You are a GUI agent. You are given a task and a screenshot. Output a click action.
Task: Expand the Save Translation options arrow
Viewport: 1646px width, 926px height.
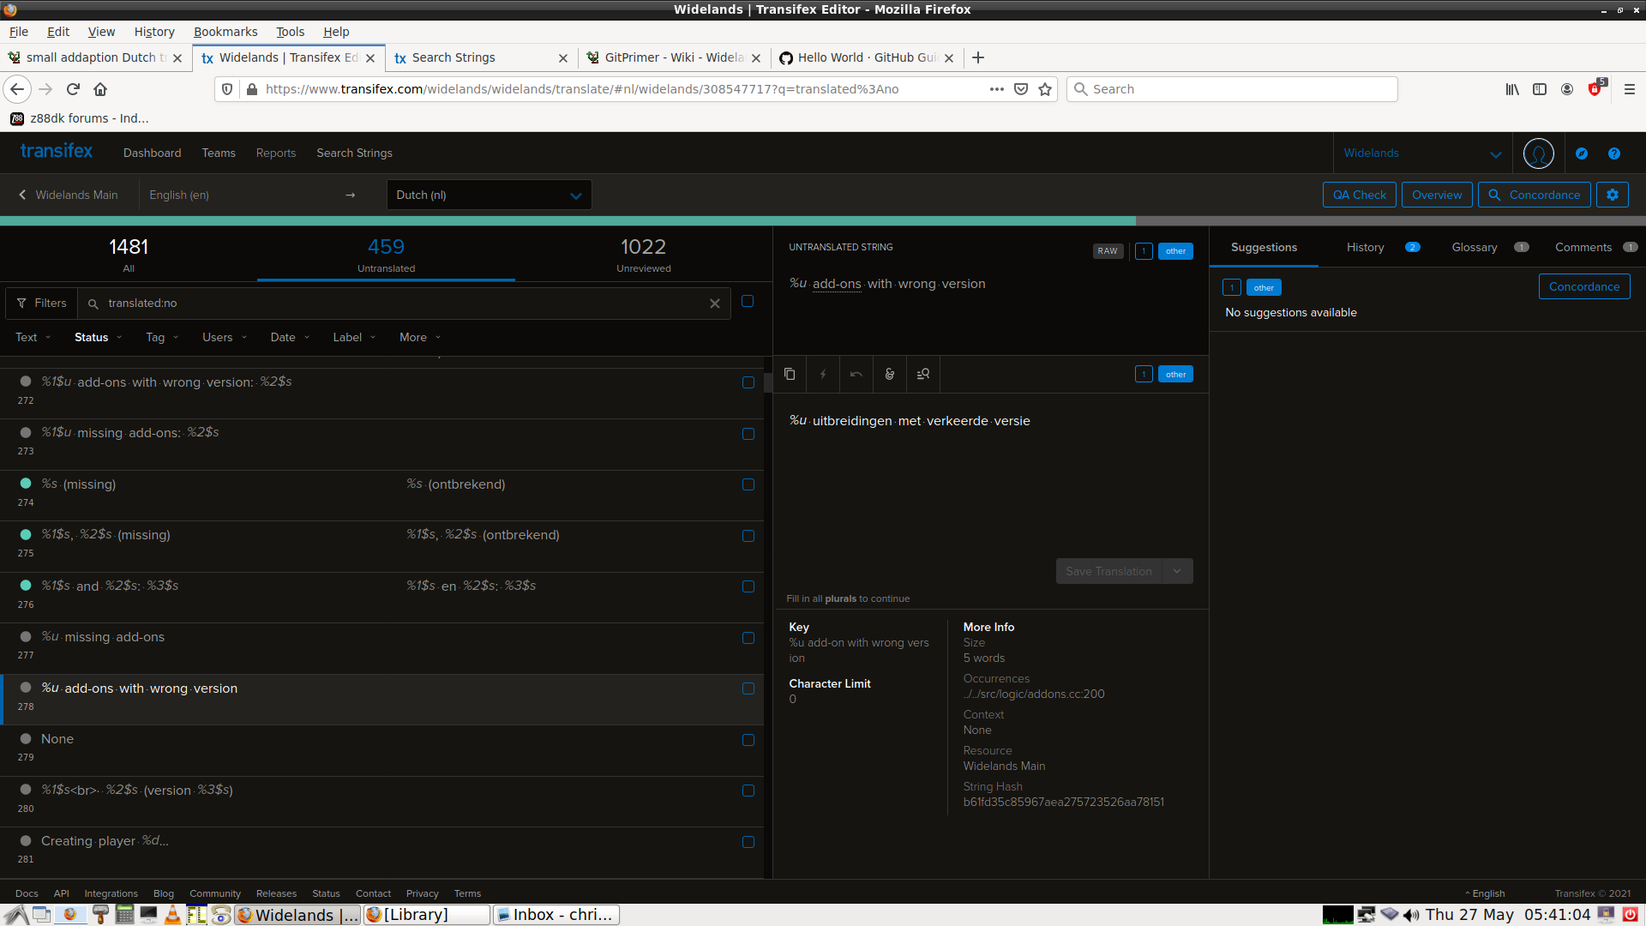1177,572
